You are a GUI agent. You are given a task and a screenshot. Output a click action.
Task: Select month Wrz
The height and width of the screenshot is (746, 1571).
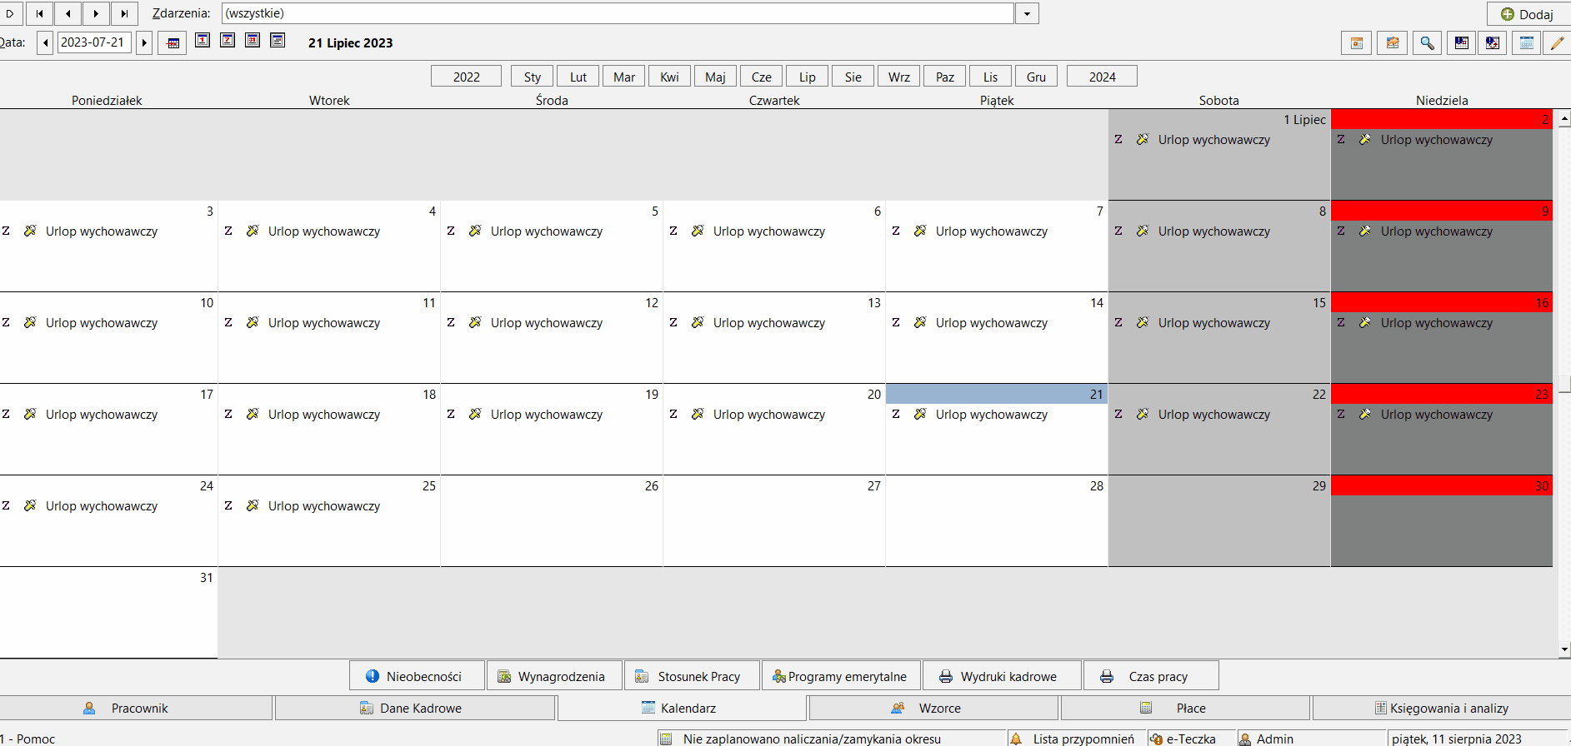pyautogui.click(x=899, y=77)
